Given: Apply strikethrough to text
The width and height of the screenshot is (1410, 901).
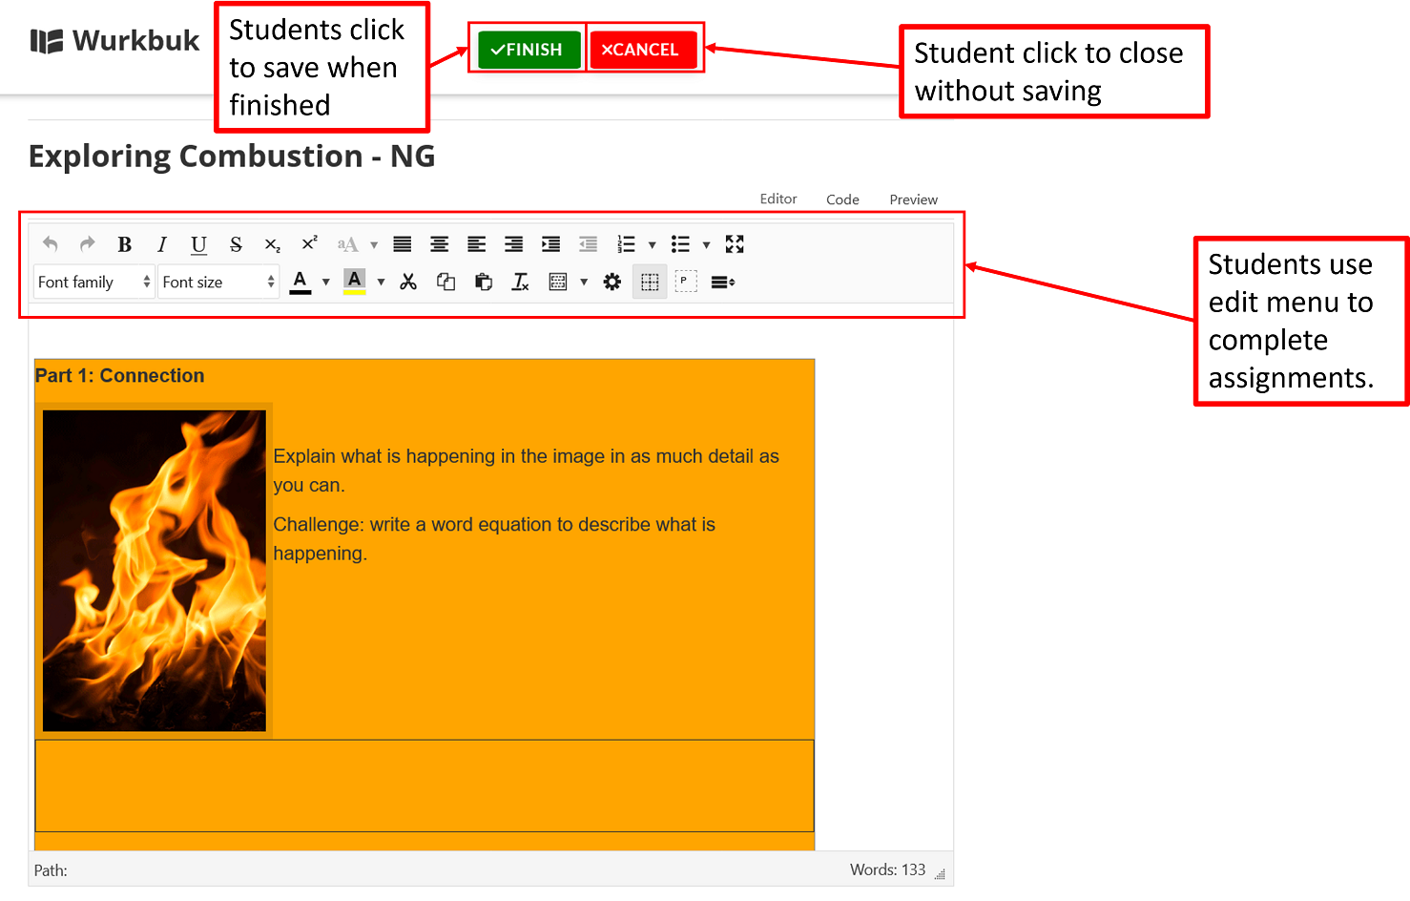Looking at the screenshot, I should pyautogui.click(x=236, y=244).
